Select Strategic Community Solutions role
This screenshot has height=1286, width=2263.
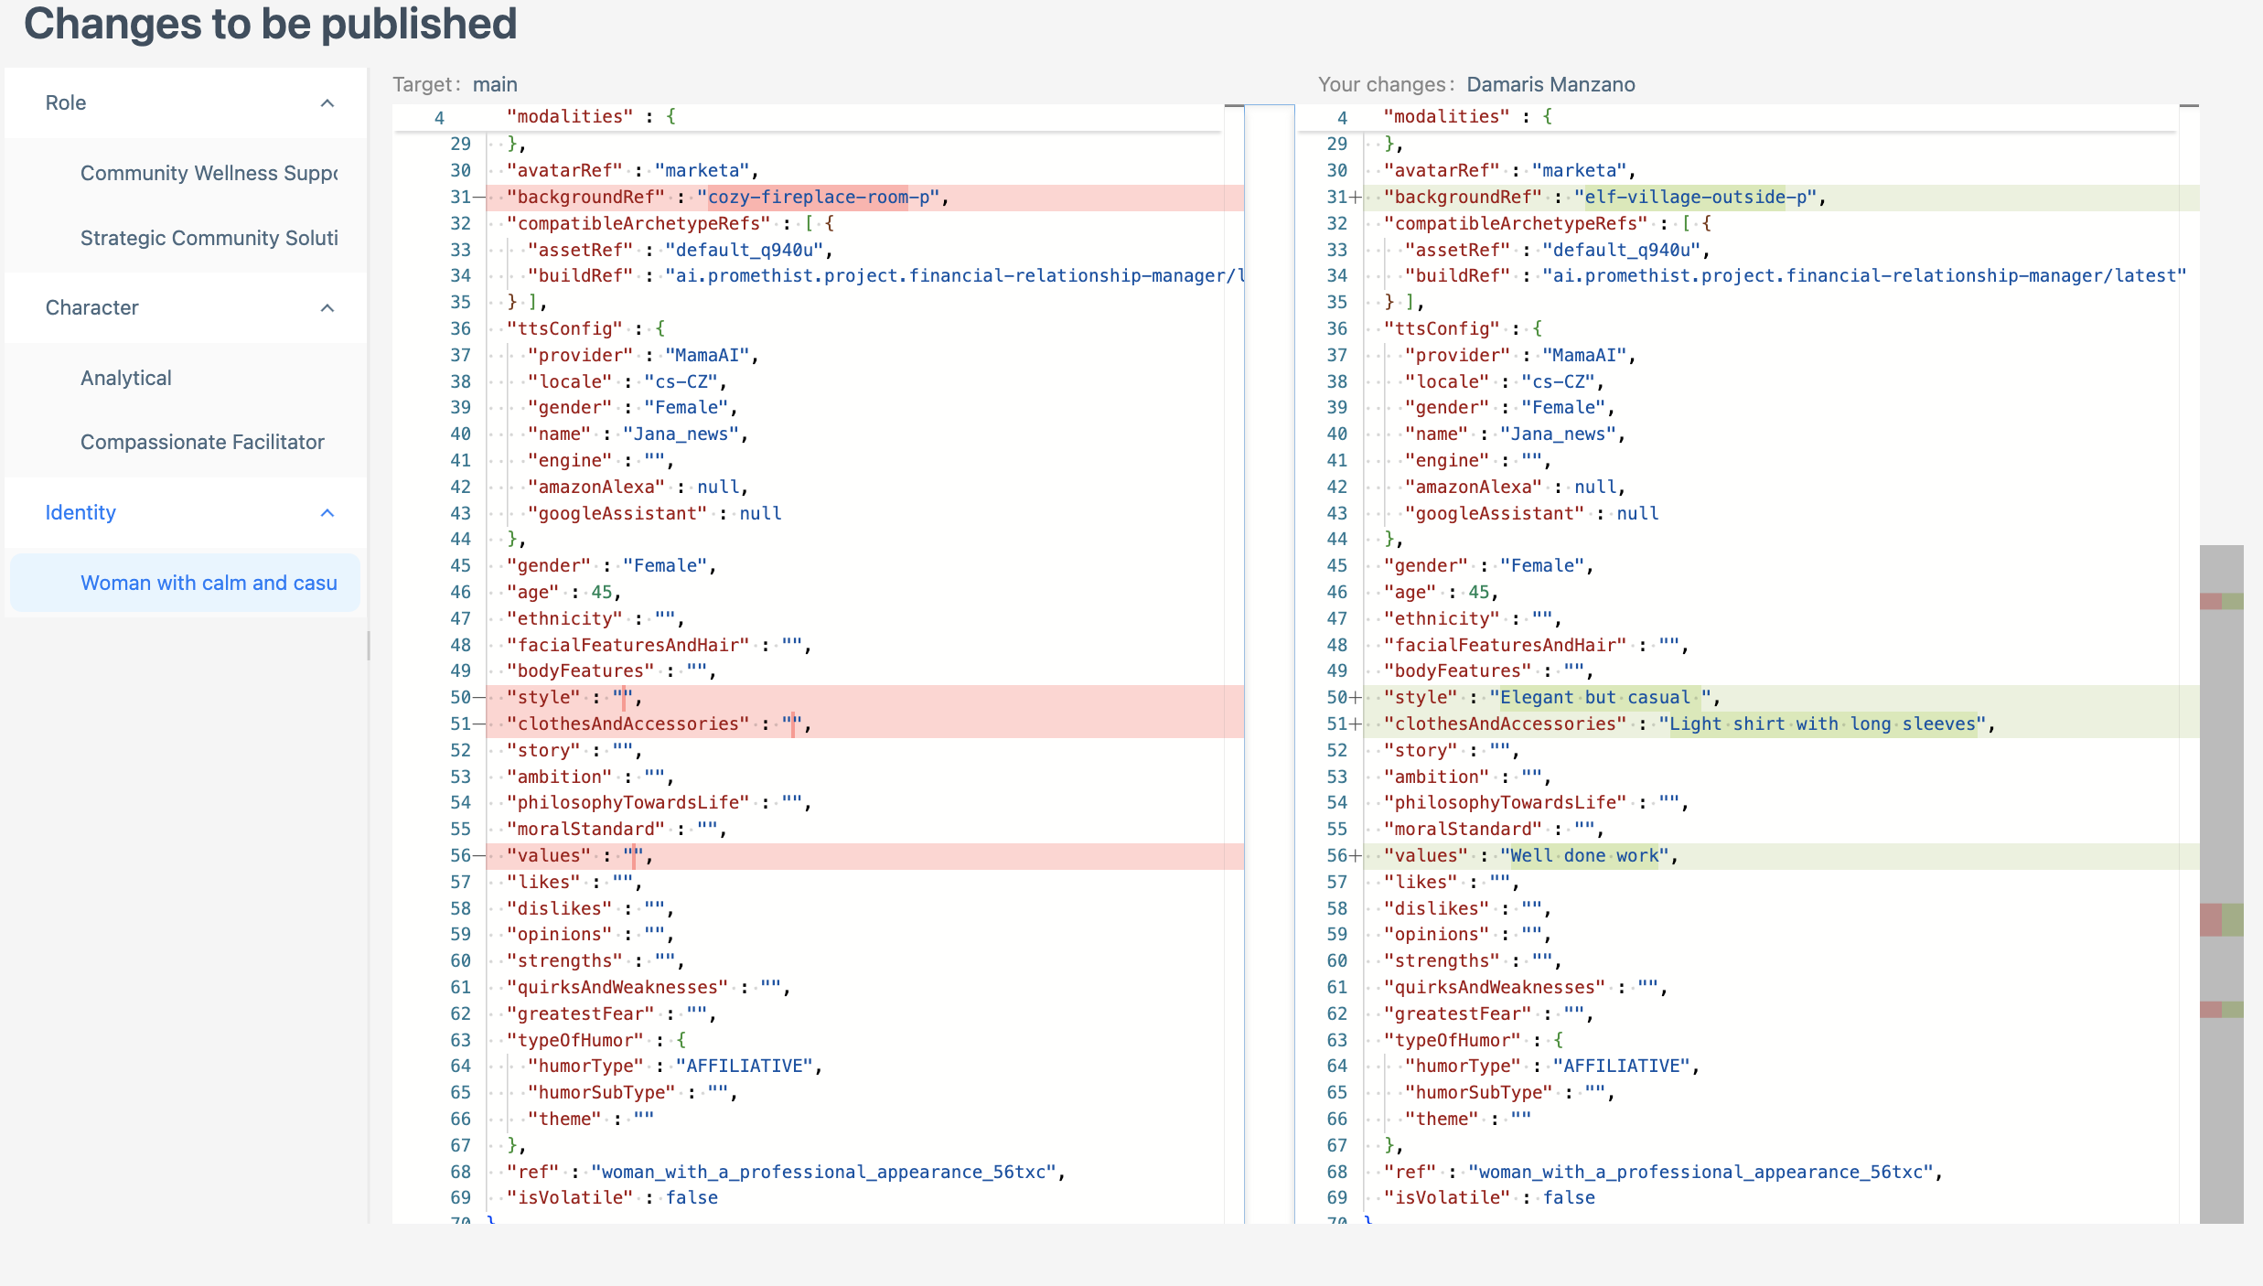(x=209, y=238)
